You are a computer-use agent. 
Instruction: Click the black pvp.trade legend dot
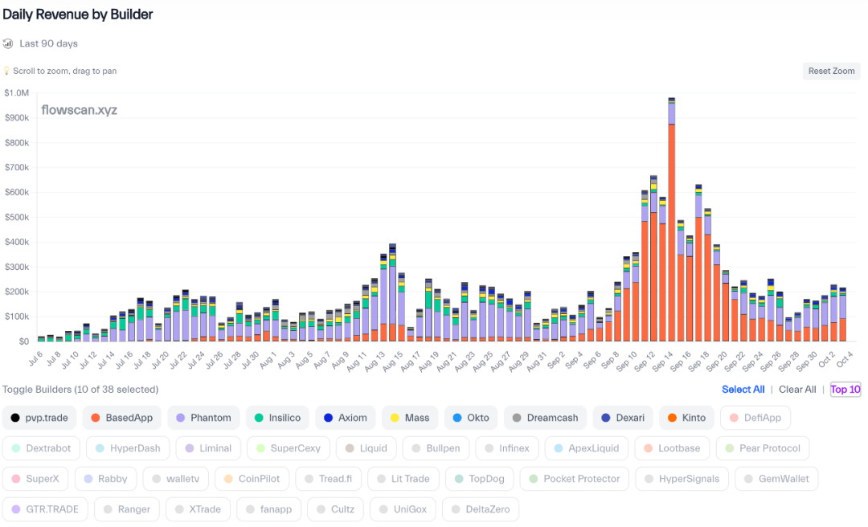(x=15, y=418)
